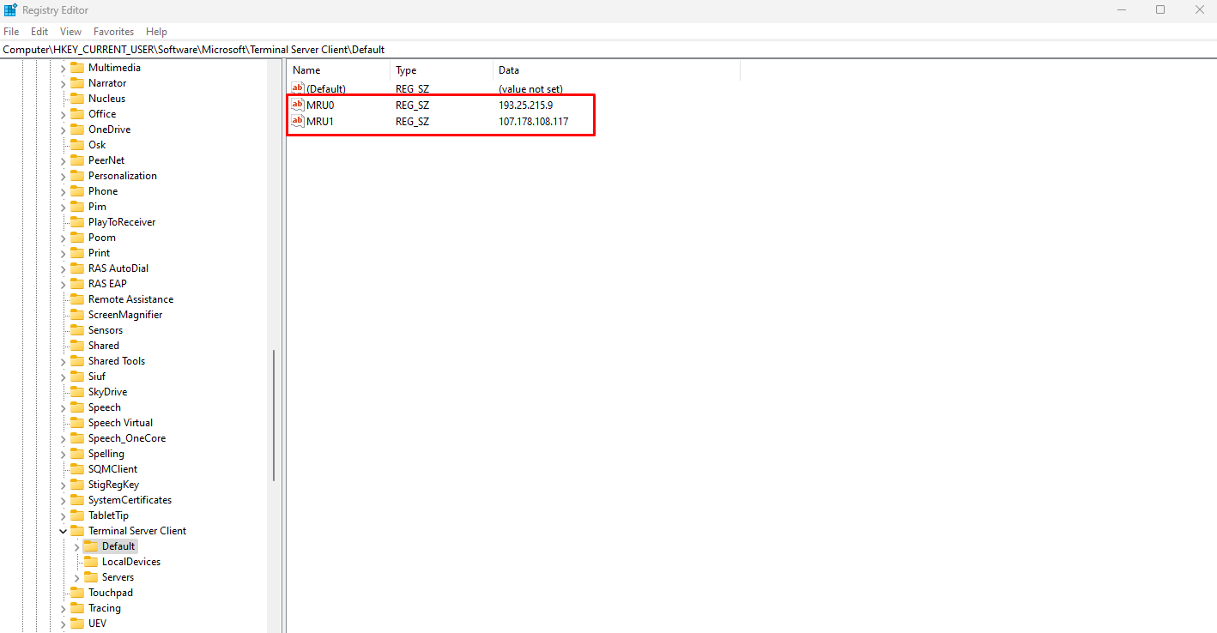Click the "(value not set)" data cell
This screenshot has width=1217, height=633.
tap(530, 88)
